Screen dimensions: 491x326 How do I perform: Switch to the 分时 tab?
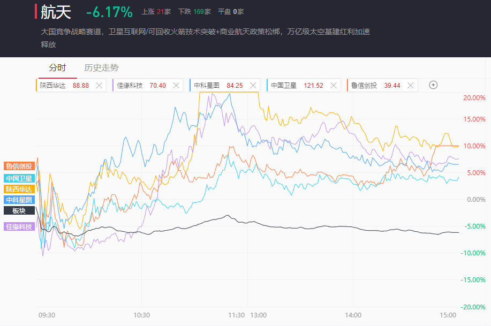point(57,68)
